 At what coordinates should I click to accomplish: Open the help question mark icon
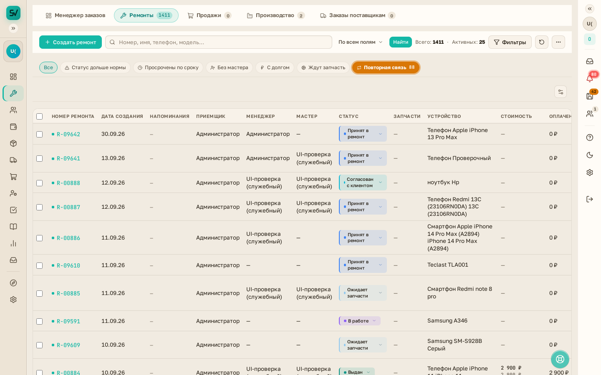[x=590, y=137]
